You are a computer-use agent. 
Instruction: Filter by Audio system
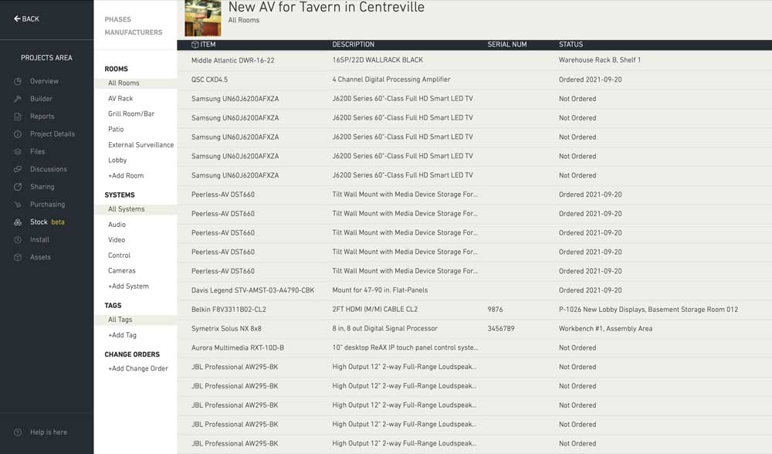(x=117, y=225)
